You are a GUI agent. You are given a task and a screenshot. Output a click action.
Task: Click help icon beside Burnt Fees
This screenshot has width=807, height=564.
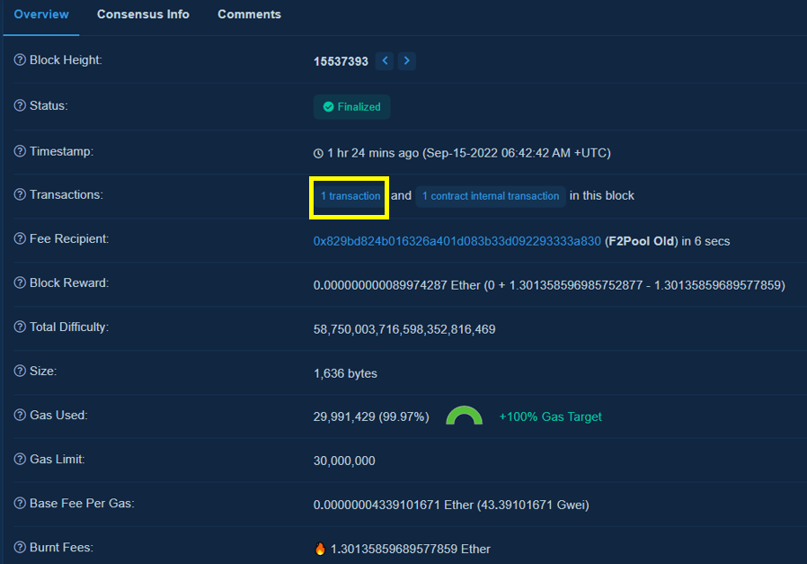pyautogui.click(x=20, y=548)
